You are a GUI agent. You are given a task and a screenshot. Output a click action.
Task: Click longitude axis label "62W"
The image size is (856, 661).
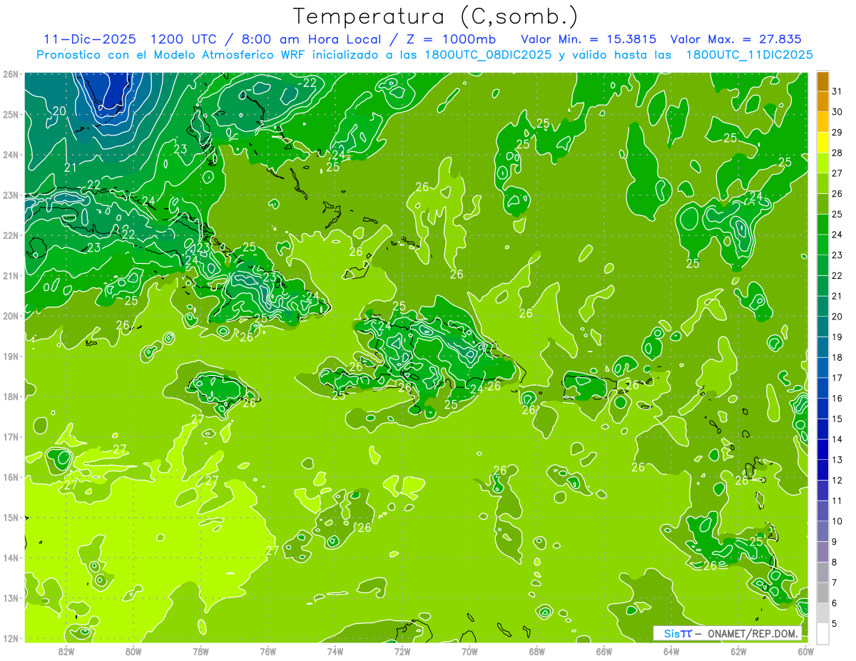(x=738, y=651)
